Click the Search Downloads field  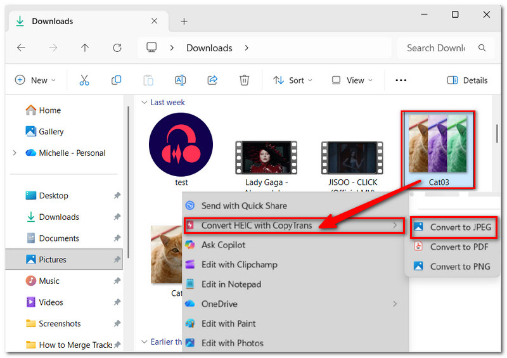point(446,48)
